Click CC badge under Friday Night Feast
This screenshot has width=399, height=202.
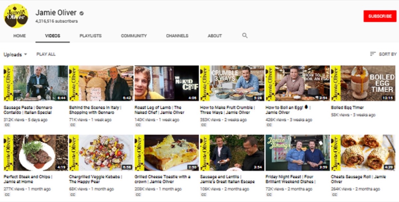(269, 194)
